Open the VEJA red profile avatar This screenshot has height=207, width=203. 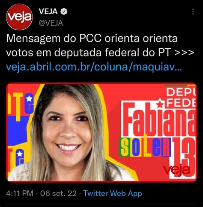point(20,17)
